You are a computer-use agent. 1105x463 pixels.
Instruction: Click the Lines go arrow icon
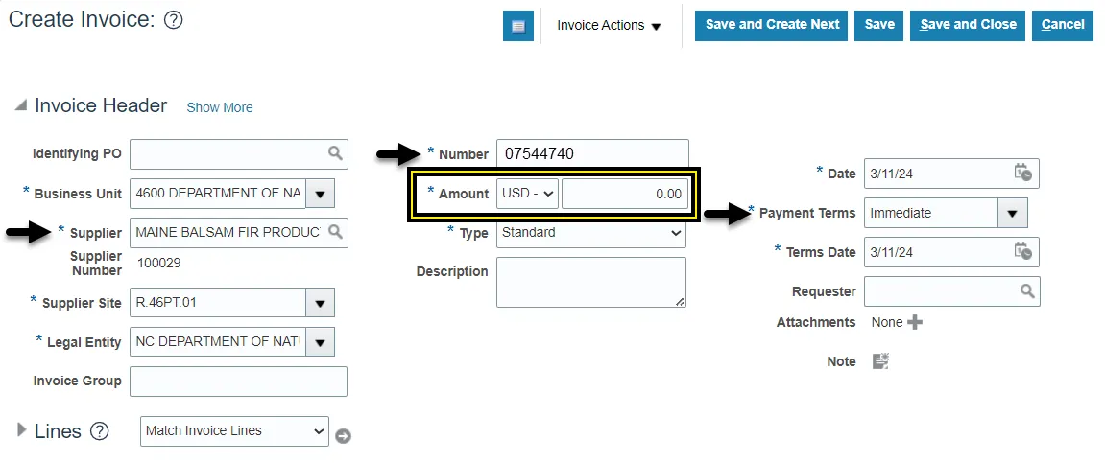(x=343, y=436)
